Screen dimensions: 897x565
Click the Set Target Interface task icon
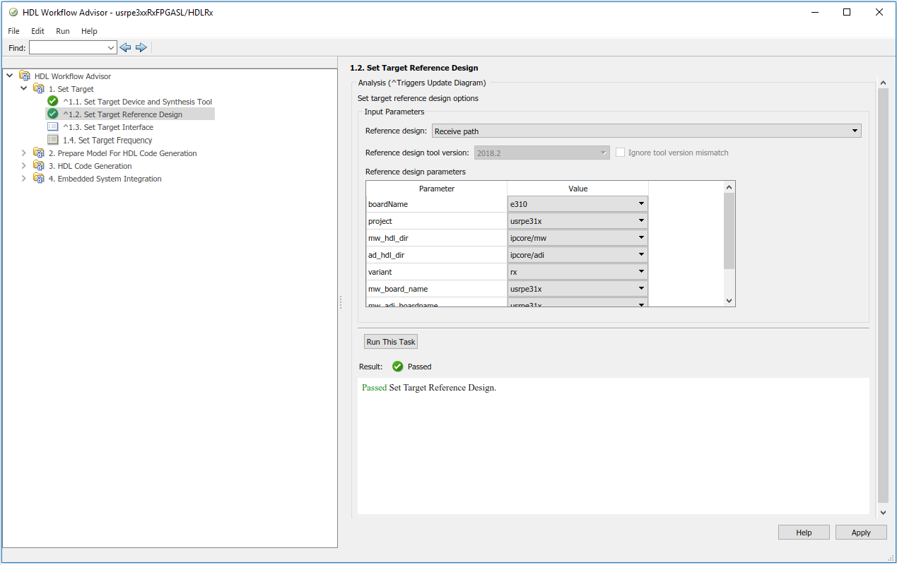(x=52, y=127)
